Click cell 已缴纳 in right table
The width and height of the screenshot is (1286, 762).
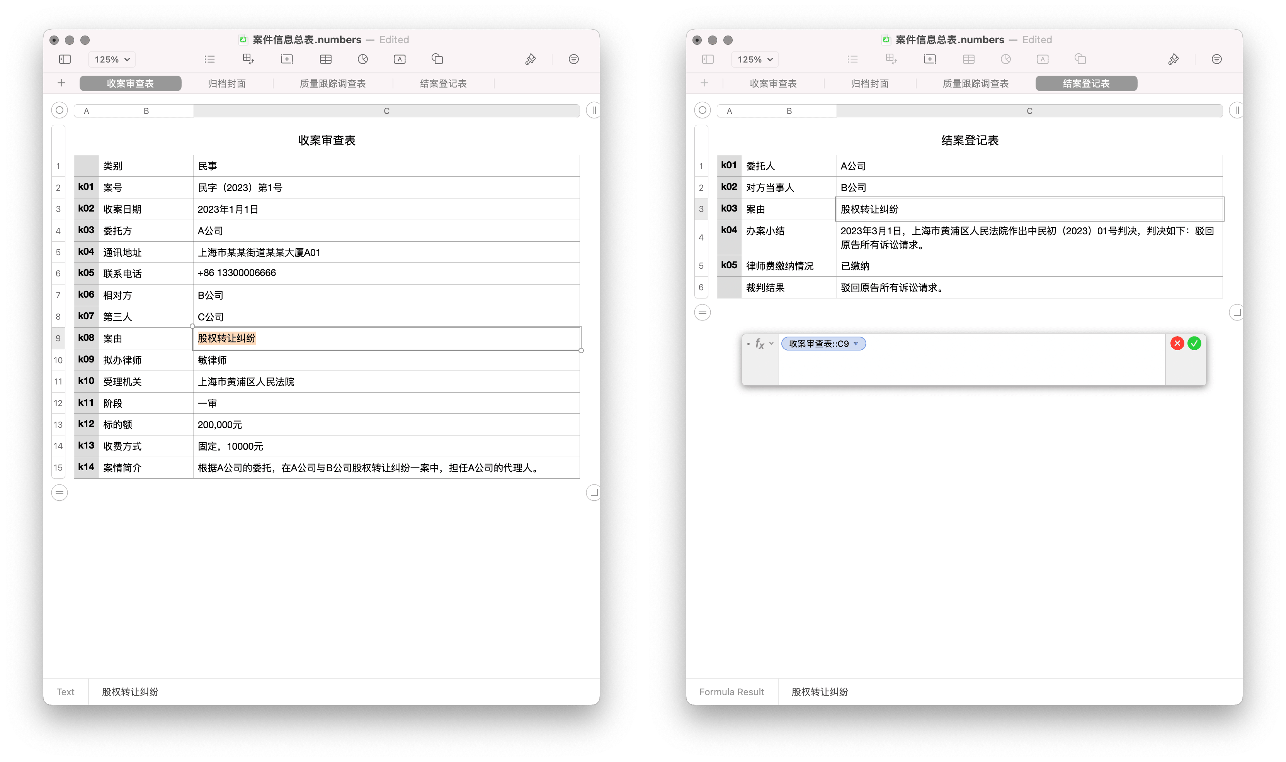click(1029, 266)
